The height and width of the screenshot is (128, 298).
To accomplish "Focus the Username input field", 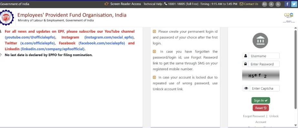I will [264, 56].
